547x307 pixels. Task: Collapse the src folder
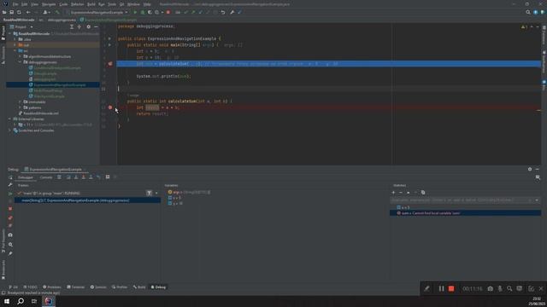[15, 51]
